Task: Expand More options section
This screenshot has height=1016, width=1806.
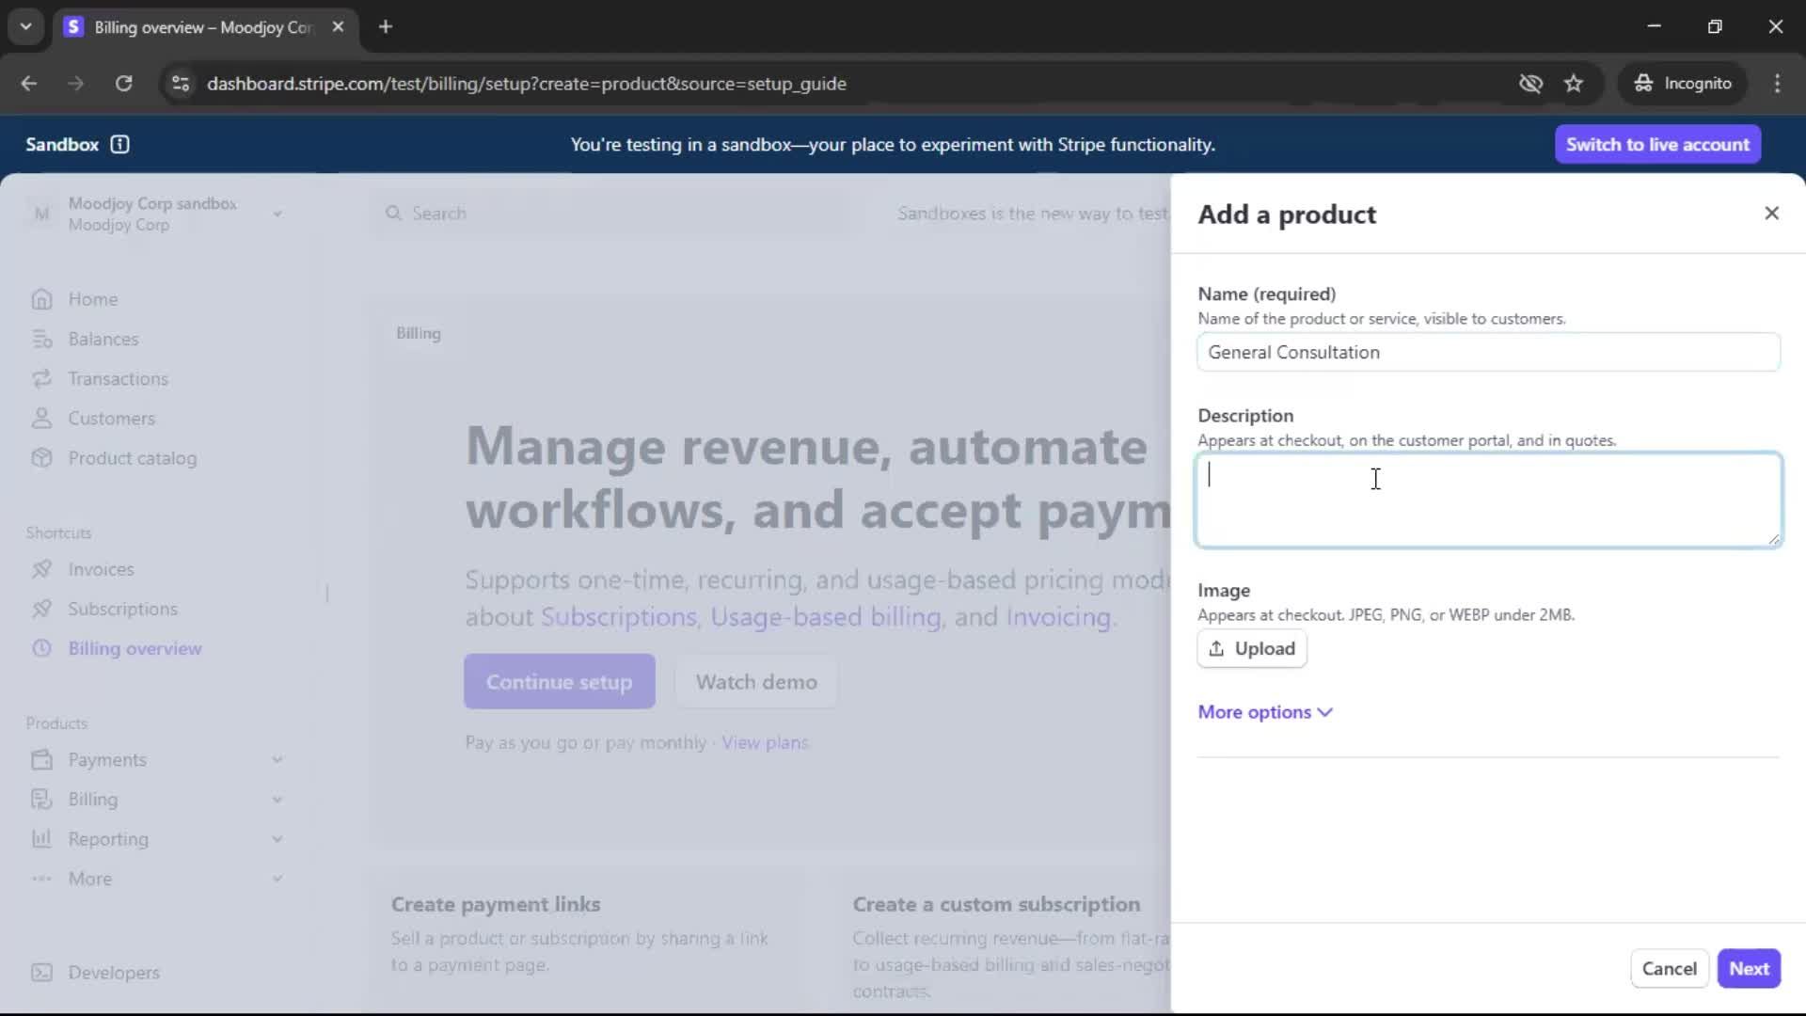Action: coord(1264,712)
